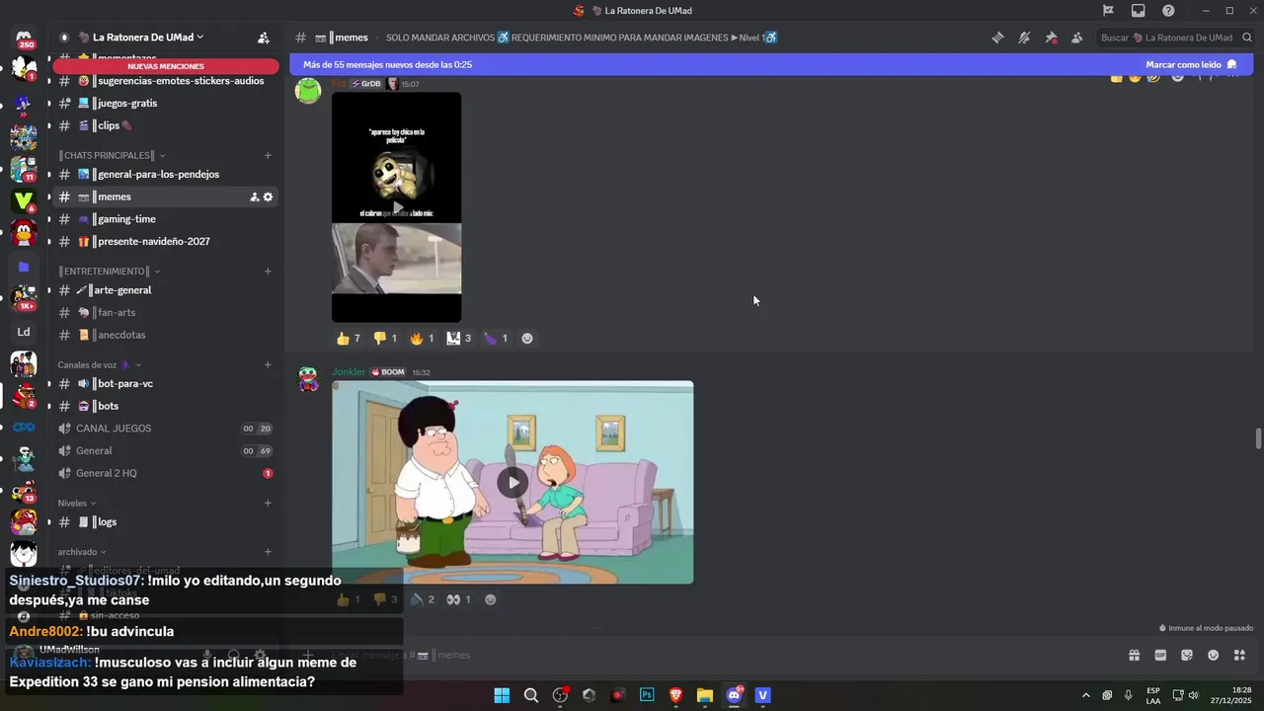Toggle the member list icon

click(1076, 38)
